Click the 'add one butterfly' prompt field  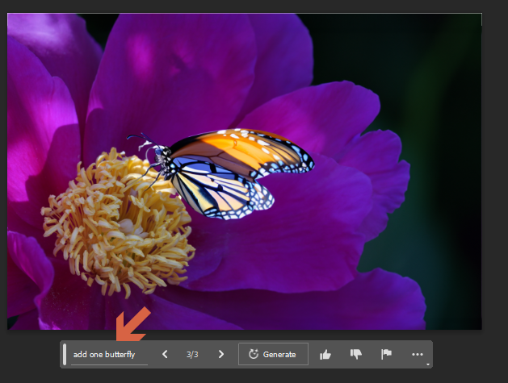point(109,355)
